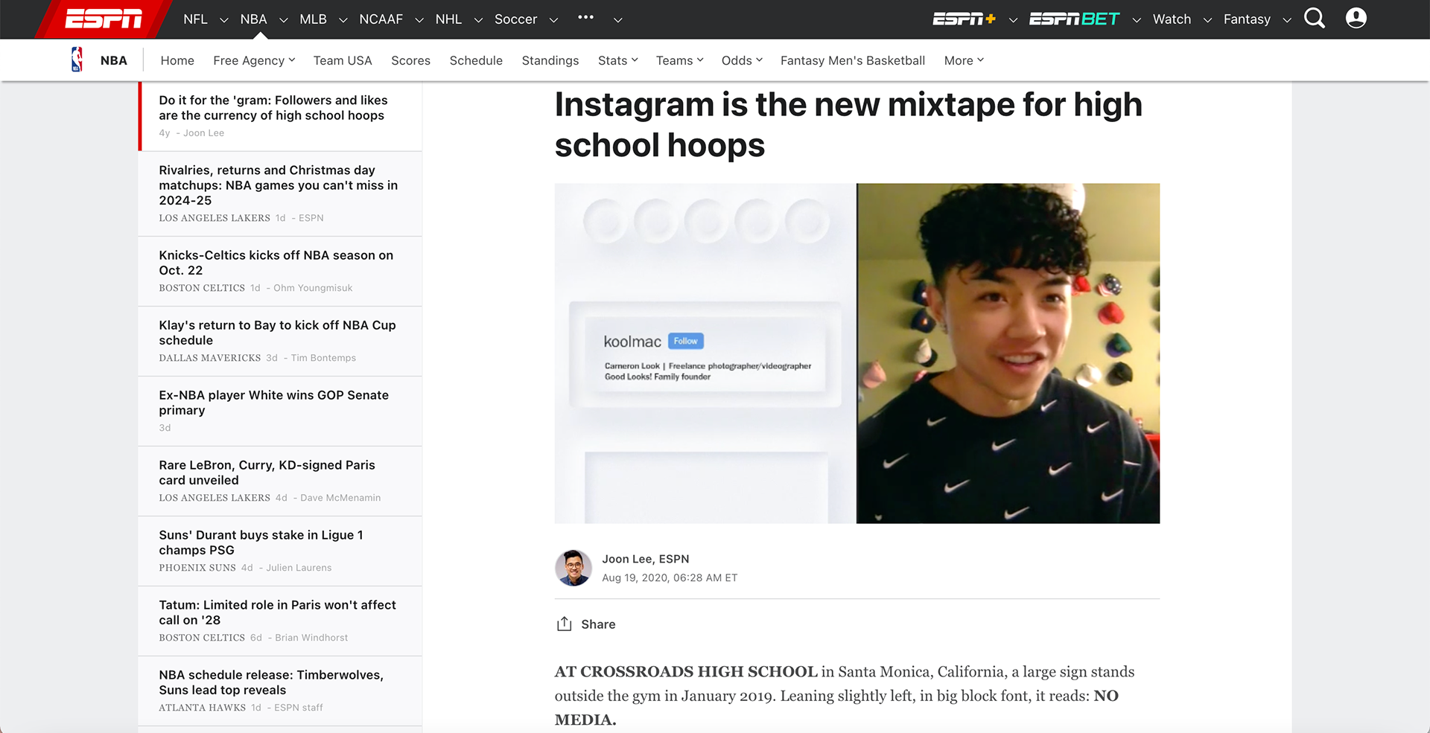Viewport: 1430px width, 733px height.
Task: Click 'BOSTON CELTICS' tag under Tatum story
Action: (202, 638)
